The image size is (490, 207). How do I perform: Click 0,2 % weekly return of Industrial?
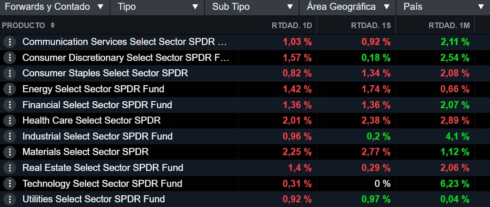click(x=379, y=136)
